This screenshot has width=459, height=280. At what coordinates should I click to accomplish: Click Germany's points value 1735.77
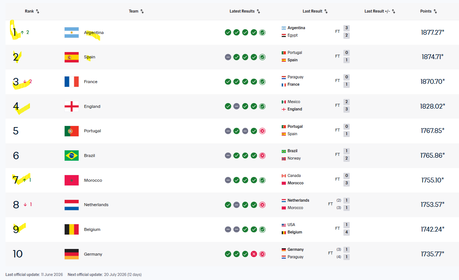[x=432, y=254]
